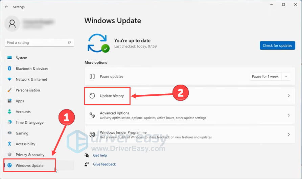Click the large update status sync icon

(98, 43)
